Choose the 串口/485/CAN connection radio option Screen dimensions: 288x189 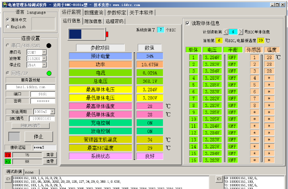coord(8,45)
